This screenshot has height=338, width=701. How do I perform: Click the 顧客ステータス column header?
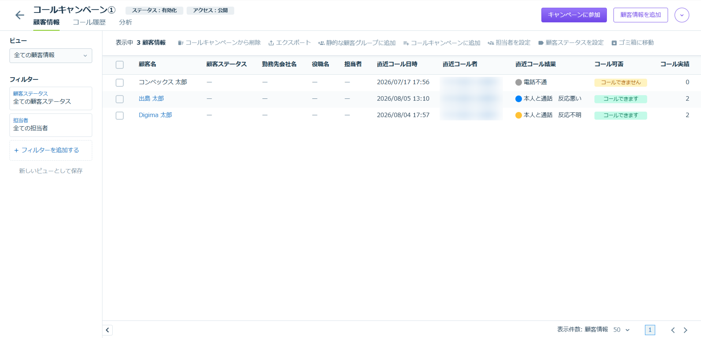[226, 64]
